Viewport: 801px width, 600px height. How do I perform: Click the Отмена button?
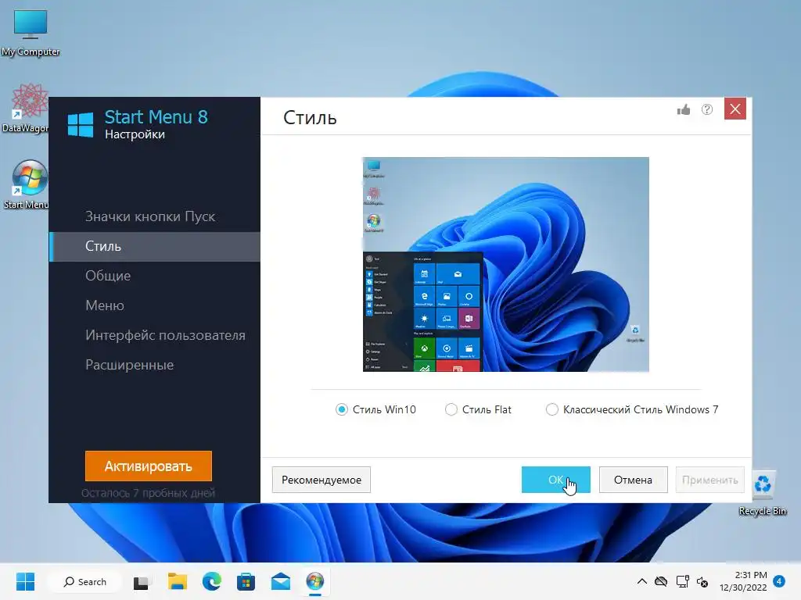tap(633, 480)
